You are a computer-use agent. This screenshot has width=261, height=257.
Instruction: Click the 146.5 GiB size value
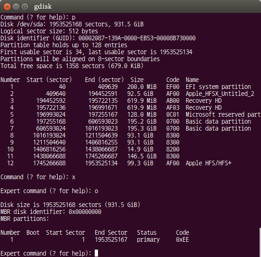pyautogui.click(x=142, y=156)
